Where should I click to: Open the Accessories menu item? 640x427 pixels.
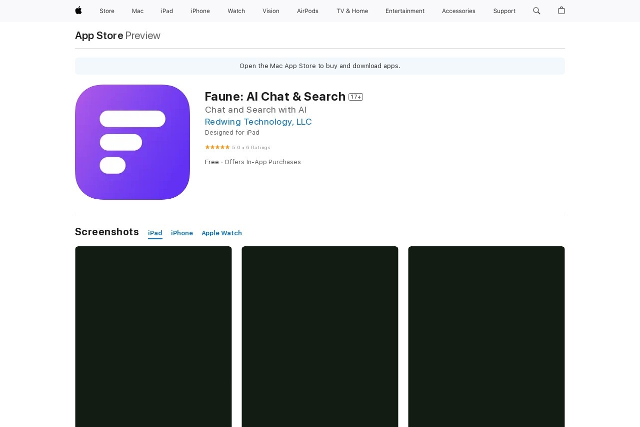pyautogui.click(x=458, y=11)
